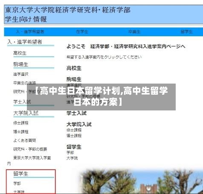Switch to the 在学生 navigation tab
Viewport: 203px width, 194px height.
[x=82, y=32]
